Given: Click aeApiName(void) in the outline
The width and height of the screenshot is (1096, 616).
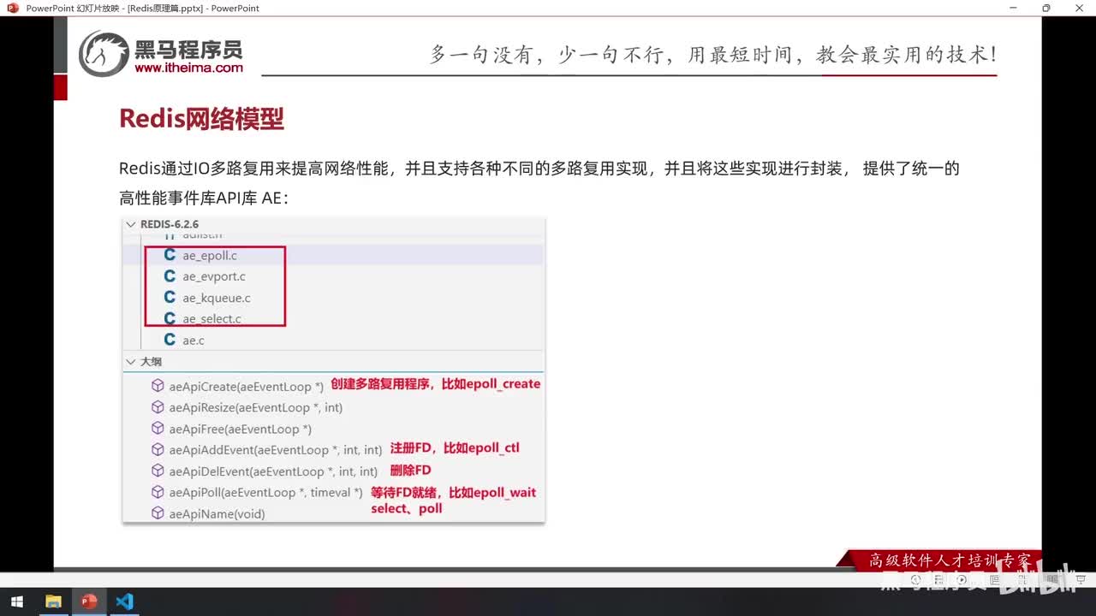Looking at the screenshot, I should [x=217, y=514].
